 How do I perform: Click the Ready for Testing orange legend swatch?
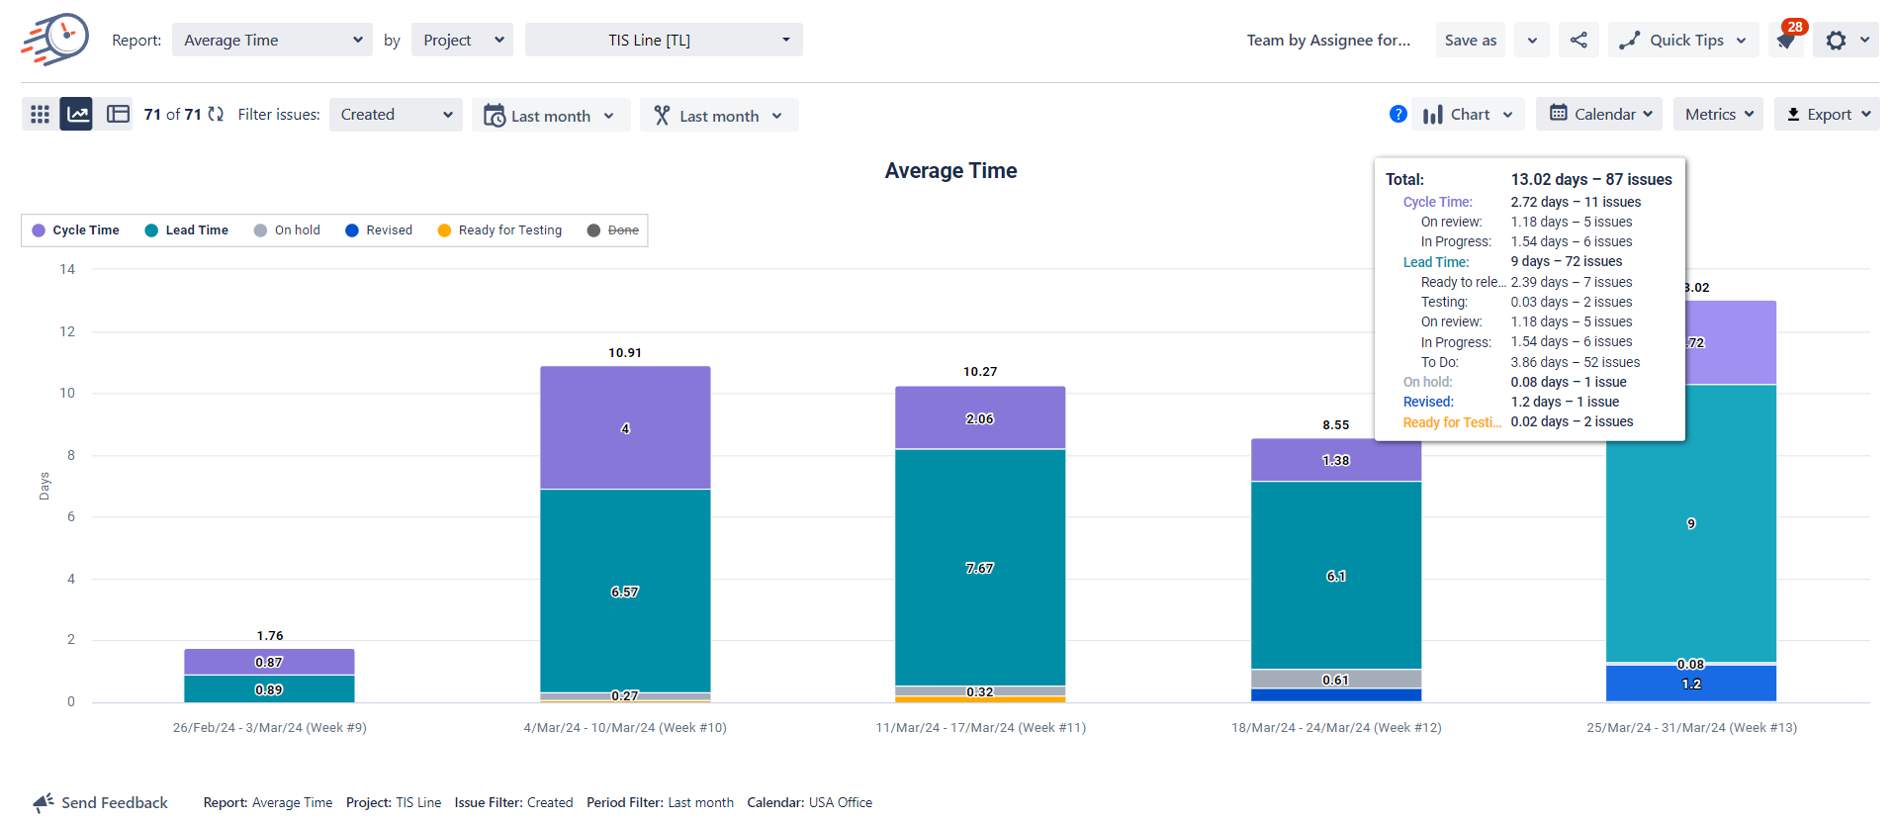pyautogui.click(x=444, y=230)
